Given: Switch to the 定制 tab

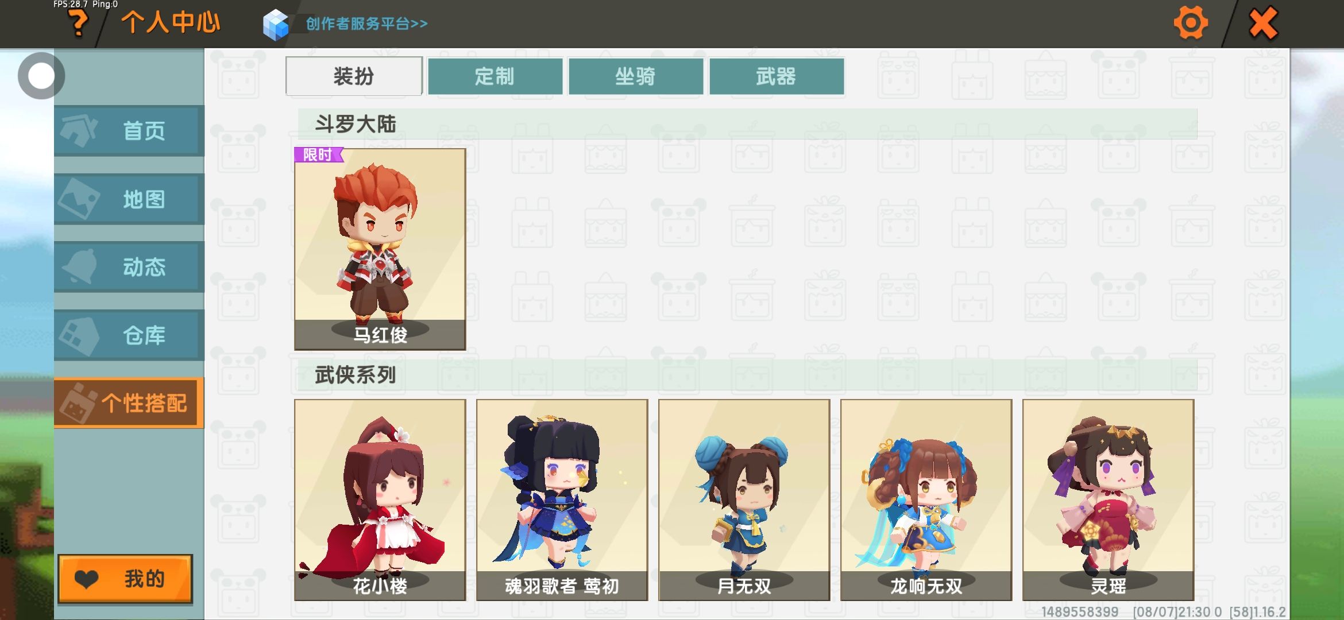Looking at the screenshot, I should 495,76.
